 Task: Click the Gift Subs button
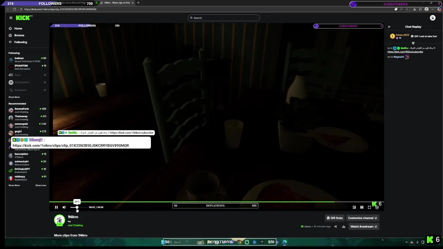pos(335,218)
